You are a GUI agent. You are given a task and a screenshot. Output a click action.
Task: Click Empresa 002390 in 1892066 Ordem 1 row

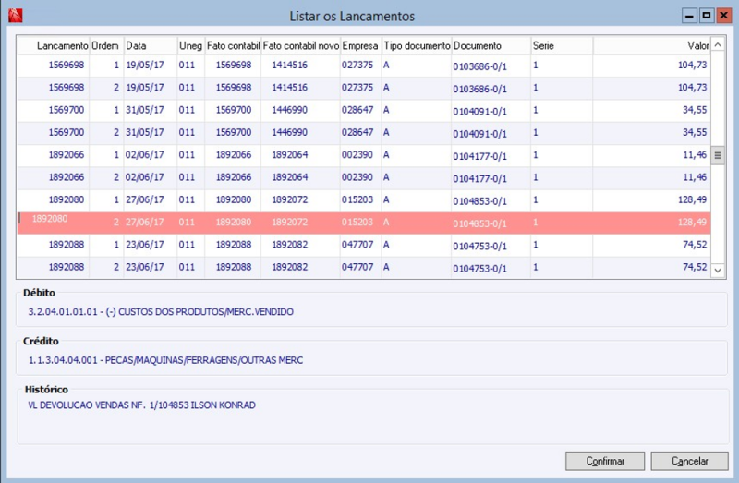(x=357, y=155)
